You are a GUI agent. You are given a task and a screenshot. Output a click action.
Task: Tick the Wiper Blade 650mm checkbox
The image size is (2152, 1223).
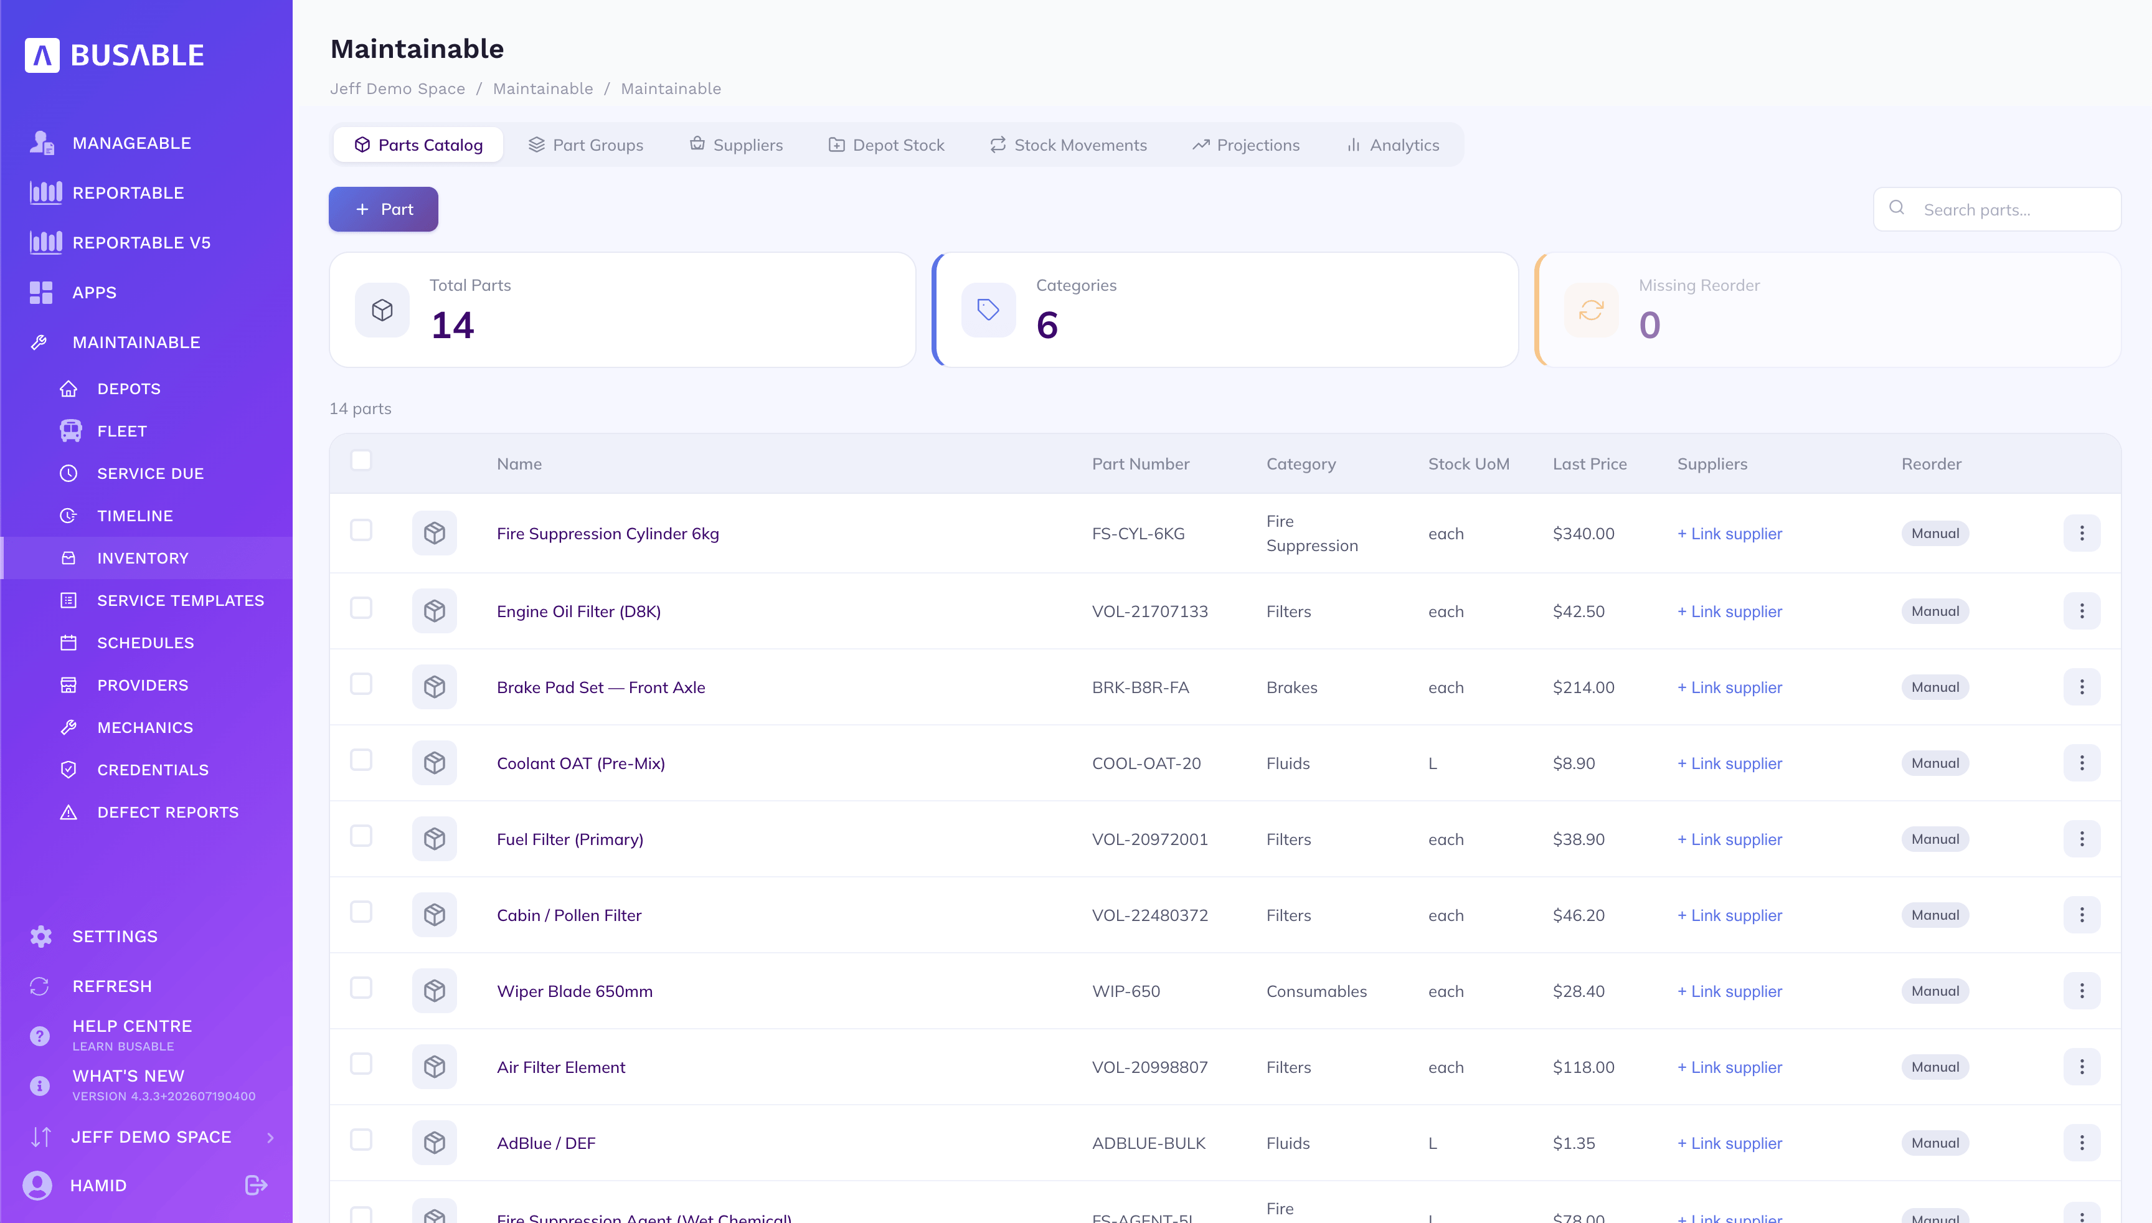[361, 988]
